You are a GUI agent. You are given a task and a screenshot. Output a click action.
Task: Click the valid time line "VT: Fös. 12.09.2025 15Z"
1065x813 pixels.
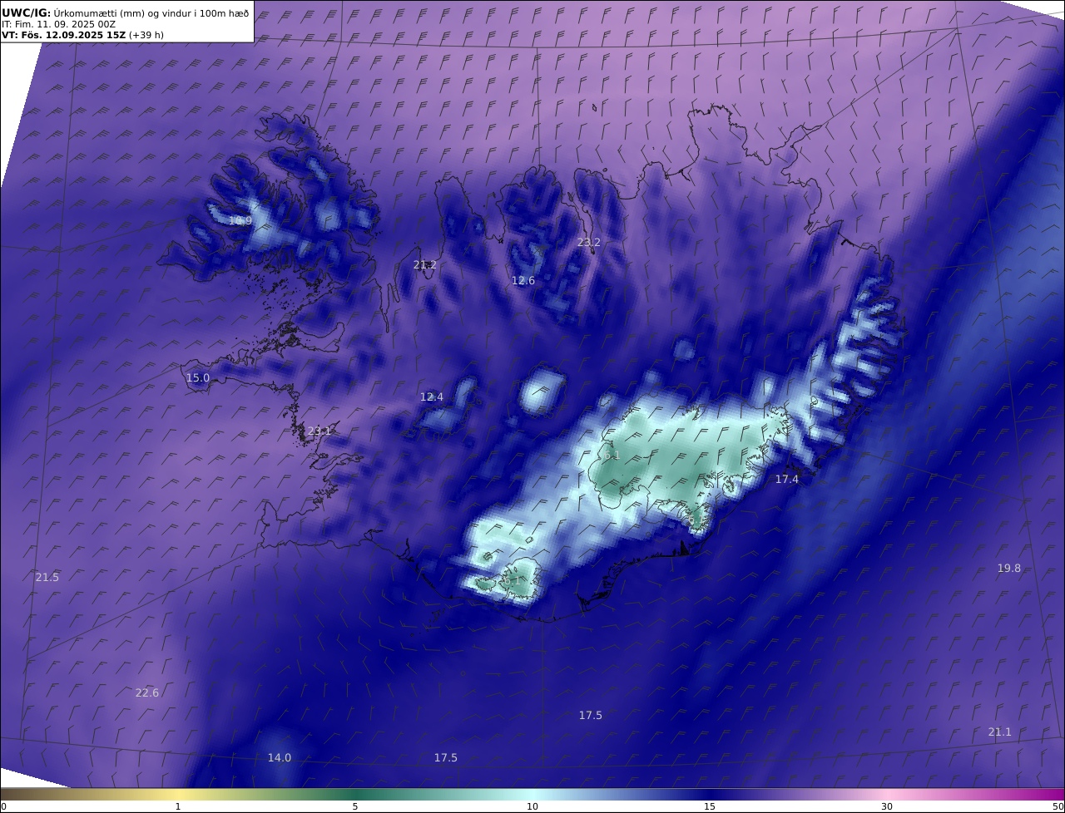pos(65,35)
